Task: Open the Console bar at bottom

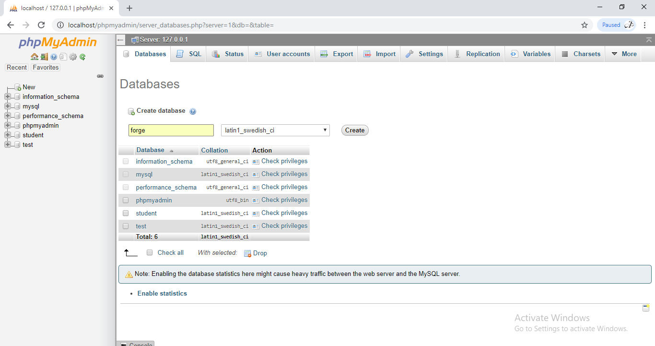Action: 136,344
